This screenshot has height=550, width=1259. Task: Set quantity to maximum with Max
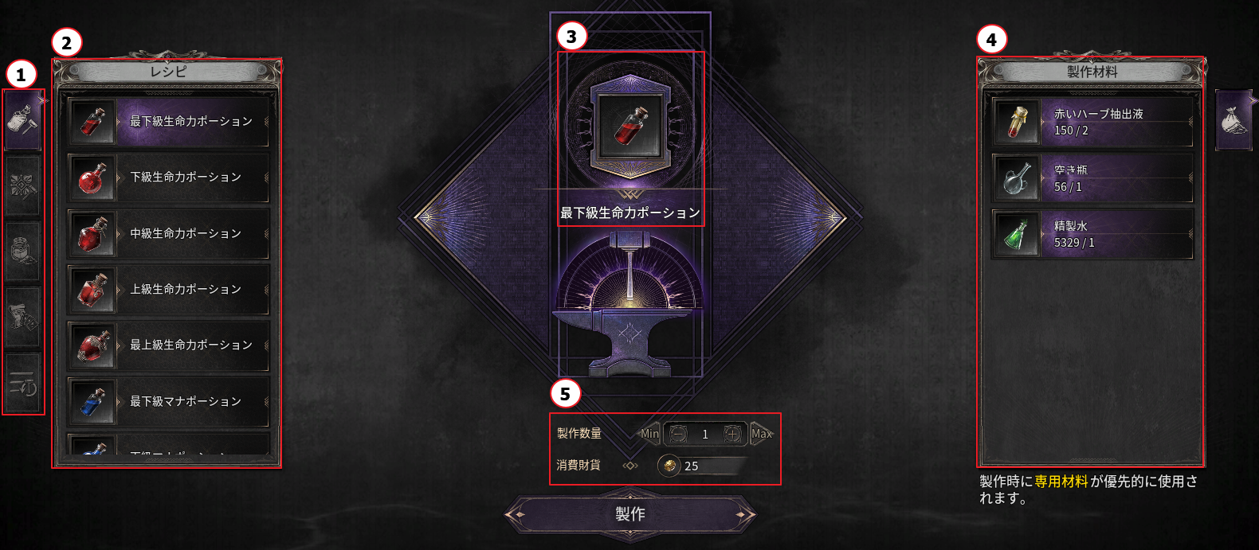point(761,434)
